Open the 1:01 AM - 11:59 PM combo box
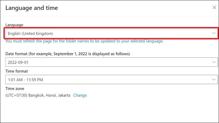Image resolution: width=219 pixels, height=123 pixels. 111,80
